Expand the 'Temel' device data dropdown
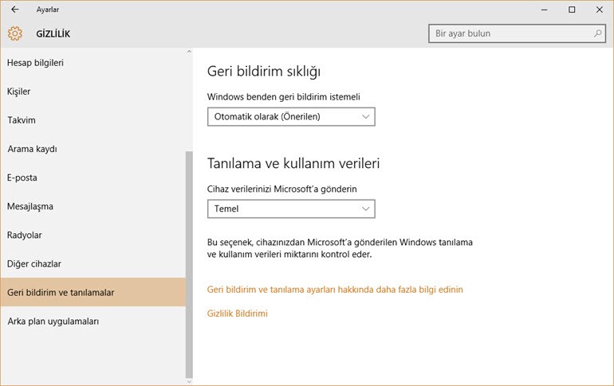Image resolution: width=614 pixels, height=386 pixels. [x=290, y=209]
